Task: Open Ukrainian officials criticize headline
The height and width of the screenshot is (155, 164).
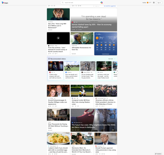Action: (106, 102)
